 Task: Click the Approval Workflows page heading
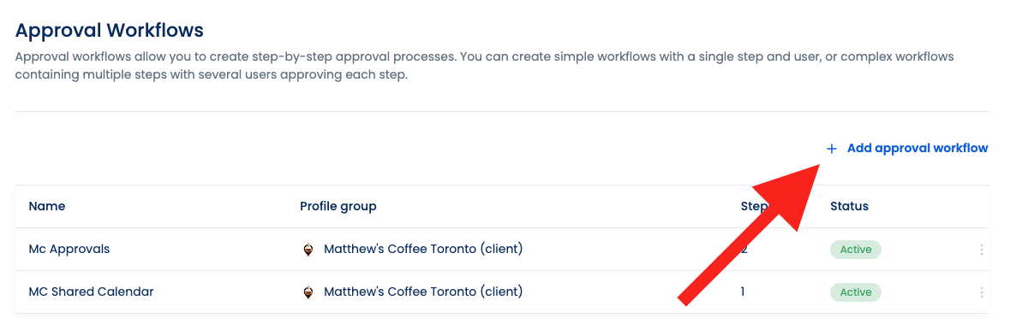coord(110,30)
